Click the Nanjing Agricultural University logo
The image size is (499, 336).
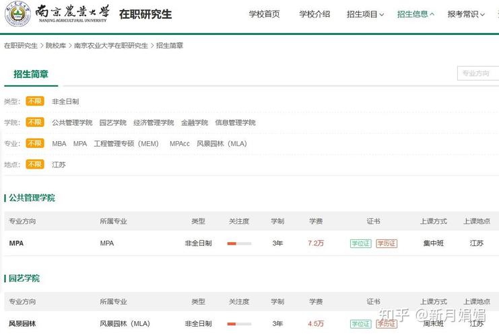tap(57, 14)
